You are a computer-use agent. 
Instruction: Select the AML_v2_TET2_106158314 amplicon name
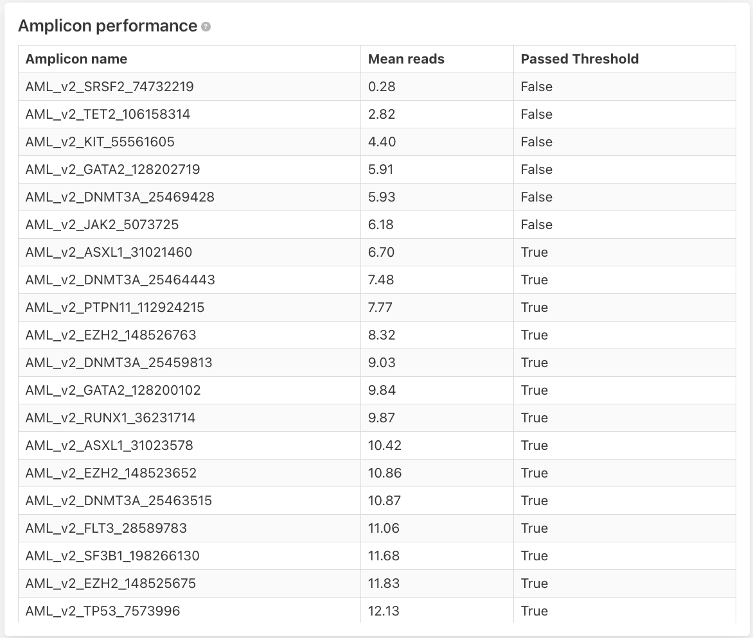(x=108, y=114)
